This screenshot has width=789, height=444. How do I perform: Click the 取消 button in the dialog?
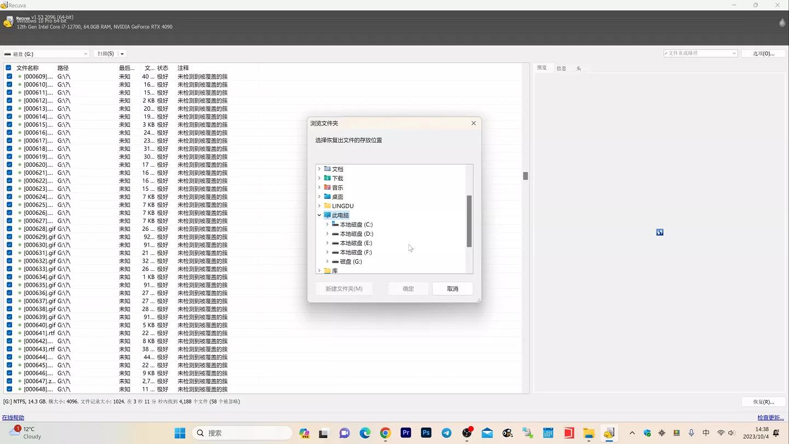pyautogui.click(x=452, y=289)
